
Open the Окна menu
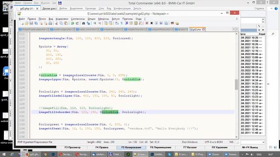(138, 19)
